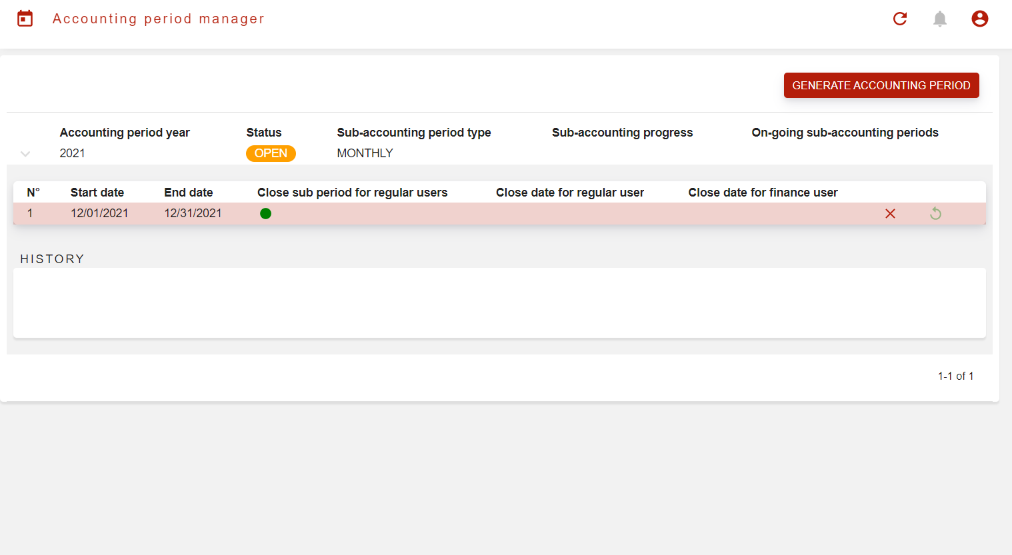Expand the 2021 accounting period chevron
This screenshot has width=1012, height=555.
tap(25, 154)
